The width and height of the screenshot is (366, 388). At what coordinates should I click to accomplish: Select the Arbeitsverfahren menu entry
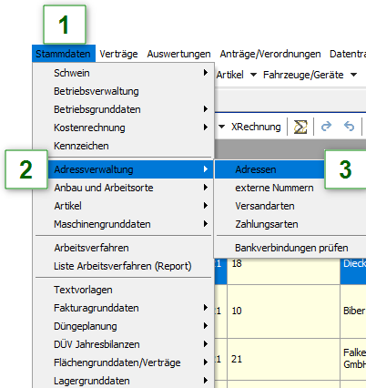point(124,248)
